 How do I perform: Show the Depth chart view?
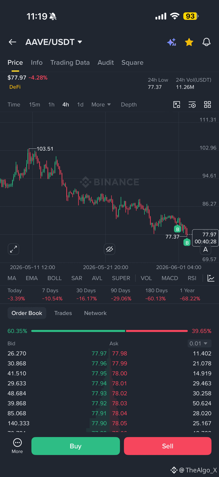(x=129, y=105)
